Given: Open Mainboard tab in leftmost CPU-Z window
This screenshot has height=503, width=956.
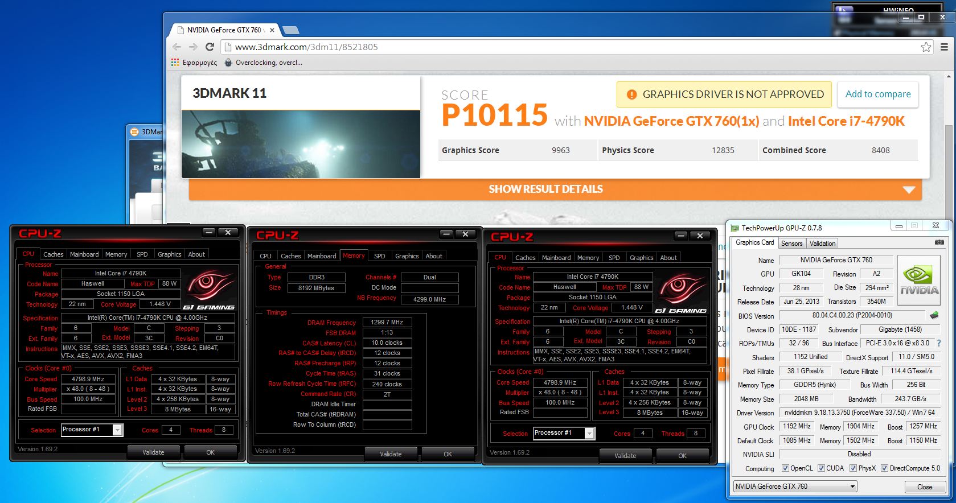Looking at the screenshot, I should (84, 254).
